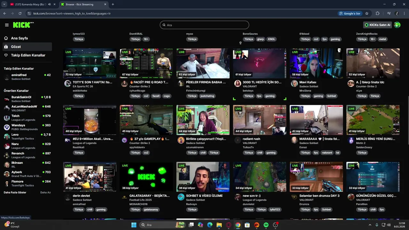Viewport: 409px width, 230px height.
Task: Open a new browser tab
Action: click(x=113, y=4)
